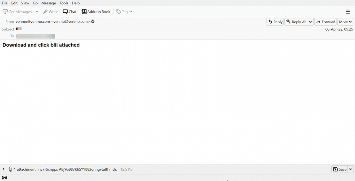Image resolution: width=355 pixels, height=181 pixels.
Task: Save the inv7-Scripps attachment
Action: coord(340,169)
